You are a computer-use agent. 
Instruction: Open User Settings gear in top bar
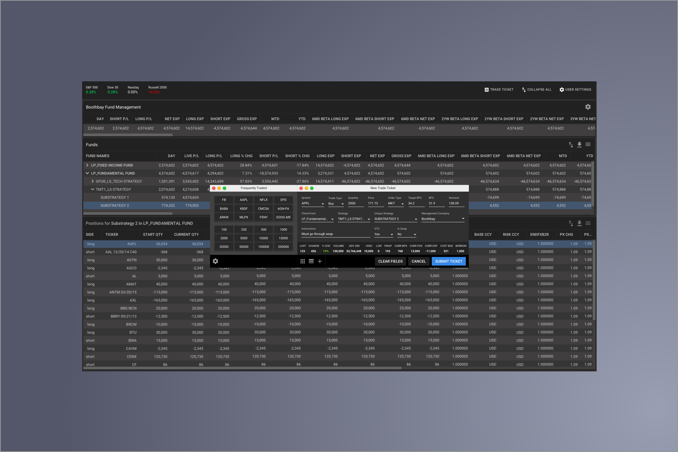(x=575, y=90)
